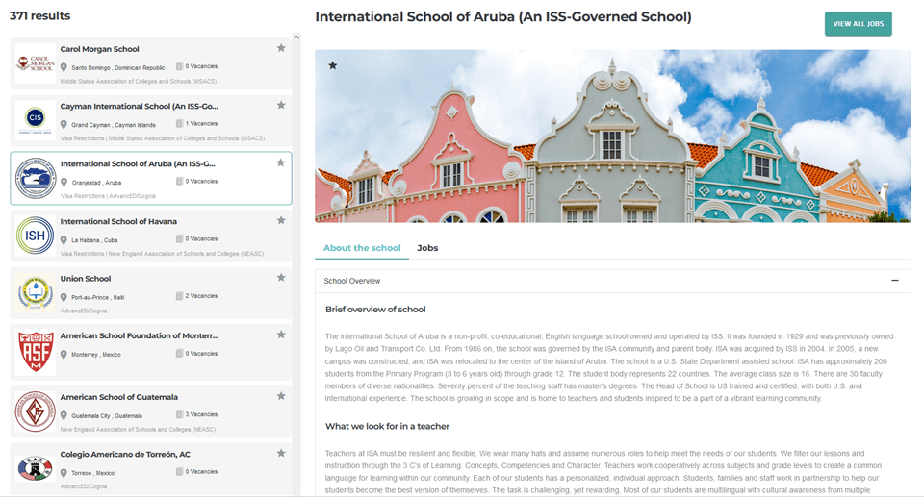
Task: Click the vacancies icon next to 1 Vacancies
Action: pos(180,123)
